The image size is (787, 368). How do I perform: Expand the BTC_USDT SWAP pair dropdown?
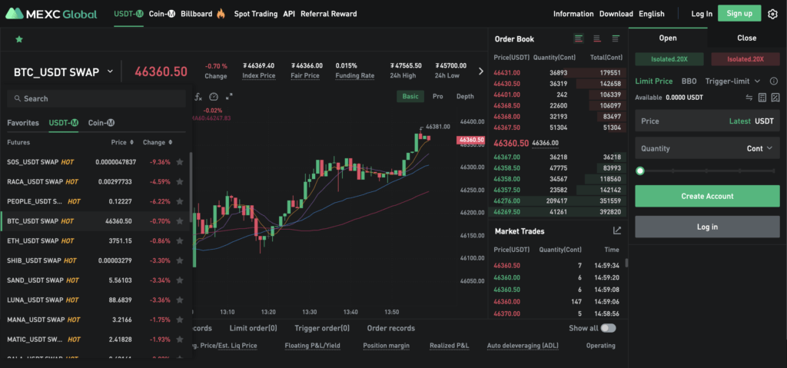[110, 71]
